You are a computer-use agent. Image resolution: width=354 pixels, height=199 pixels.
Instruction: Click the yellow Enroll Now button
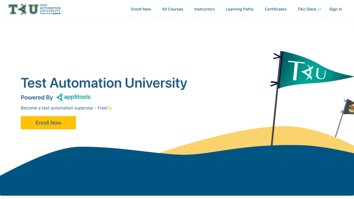coord(48,123)
